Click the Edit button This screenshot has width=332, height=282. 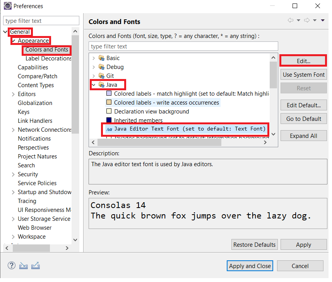click(303, 60)
